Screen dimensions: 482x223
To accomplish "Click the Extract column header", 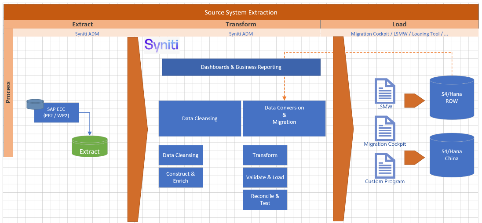I will pyautogui.click(x=83, y=24).
